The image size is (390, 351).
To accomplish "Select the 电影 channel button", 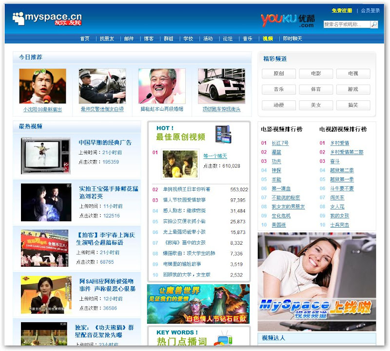I will pyautogui.click(x=316, y=74).
